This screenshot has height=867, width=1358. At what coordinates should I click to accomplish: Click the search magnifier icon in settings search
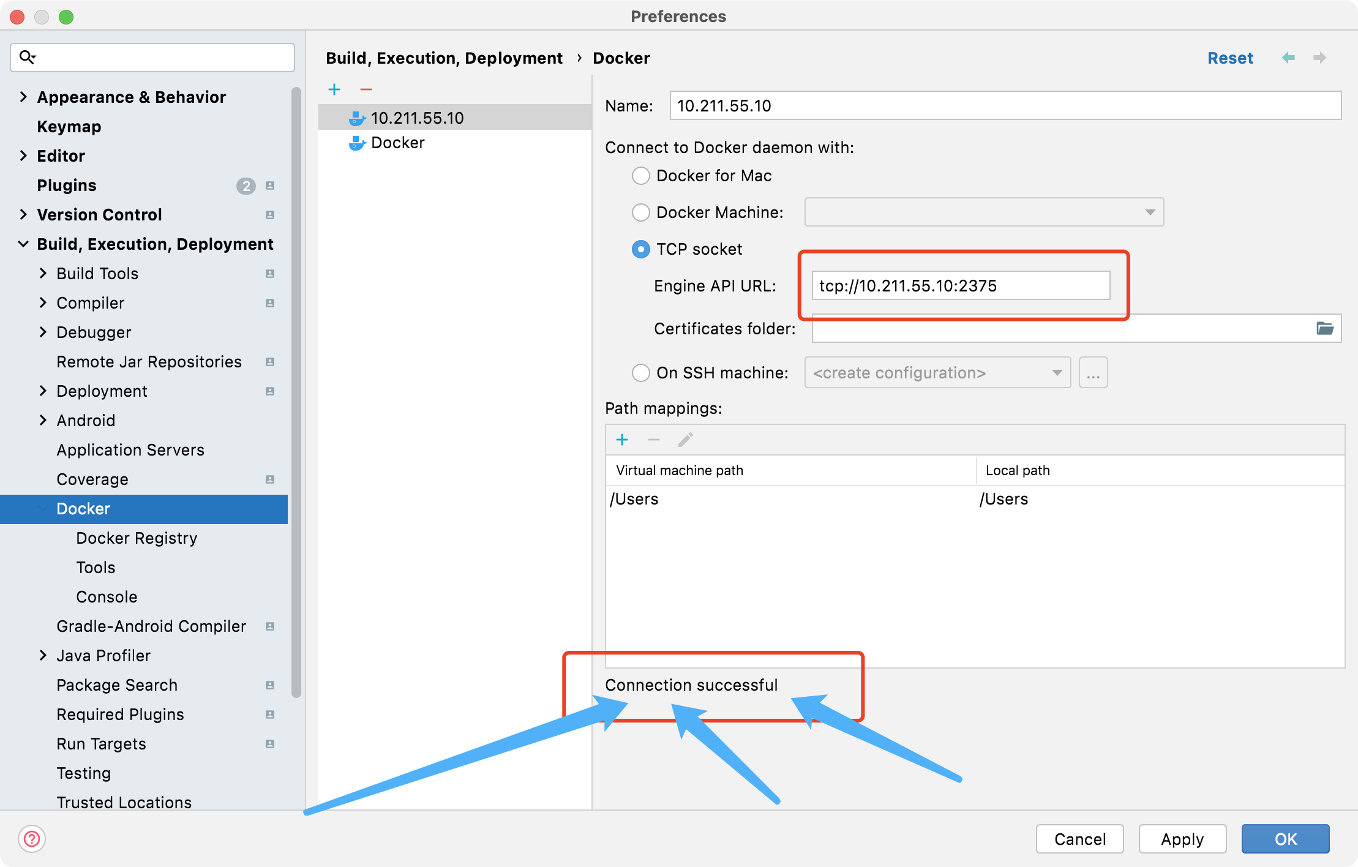coord(27,58)
